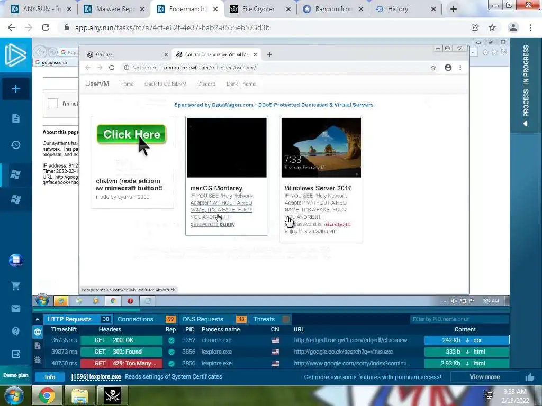
Task: Start a new task with plus icon
Action: click(x=15, y=89)
